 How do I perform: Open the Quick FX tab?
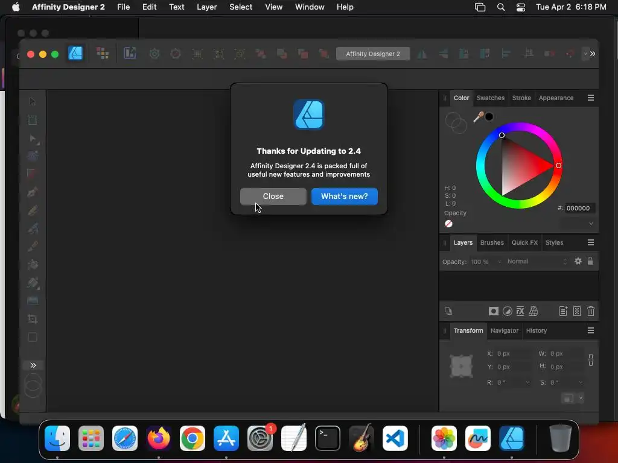(524, 242)
